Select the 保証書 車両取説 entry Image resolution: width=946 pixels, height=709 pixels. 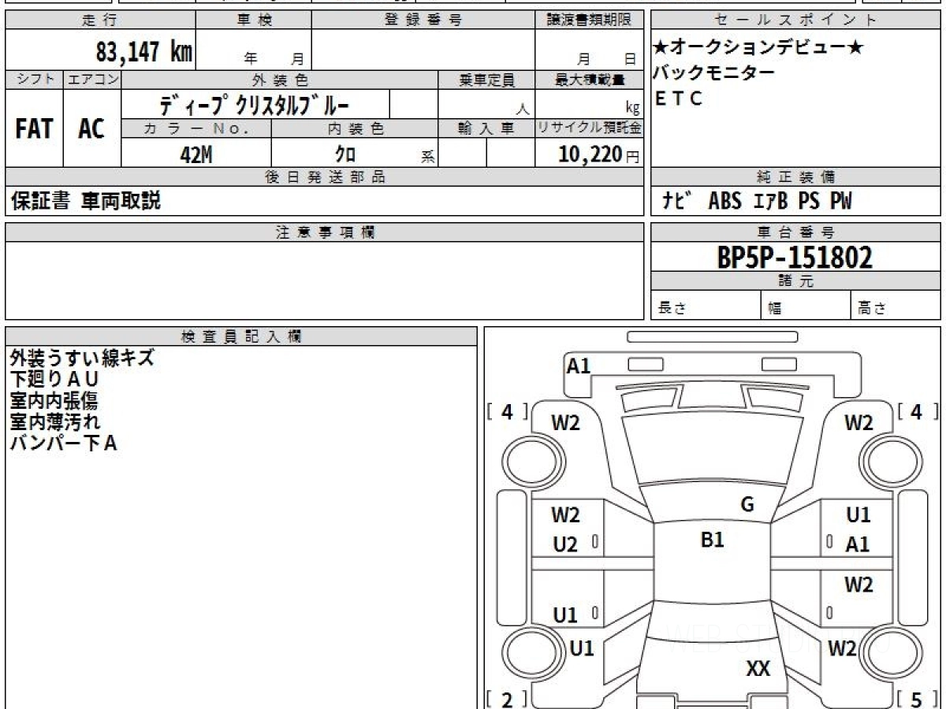click(86, 201)
